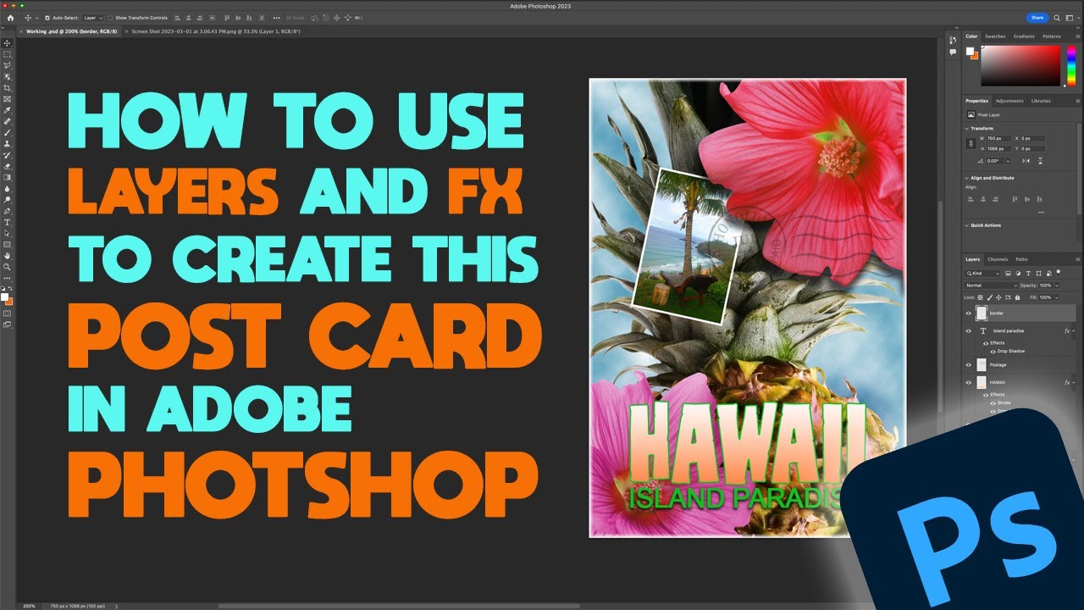1084x610 pixels.
Task: Toggle Drop Shadow effect visibility on island paradise
Action: click(993, 352)
